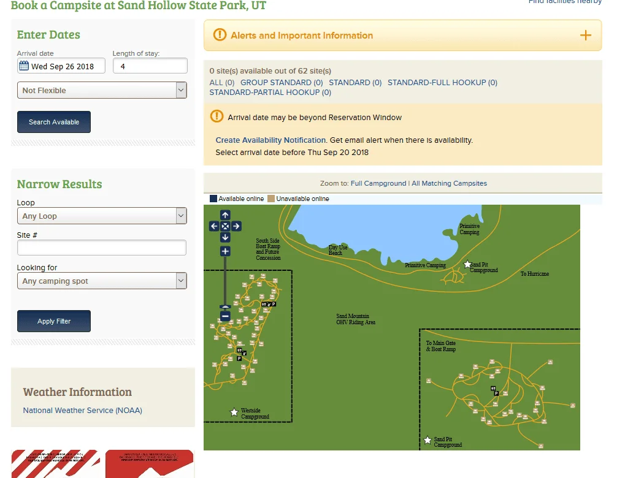Click the 'Length of stay:' label
The height and width of the screenshot is (478, 625).
(x=136, y=53)
